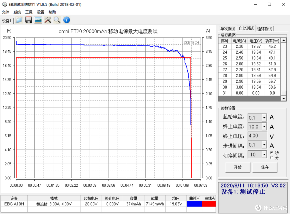Click the EBC-A10H device cell
This screenshot has height=214, width=290.
coord(14,204)
